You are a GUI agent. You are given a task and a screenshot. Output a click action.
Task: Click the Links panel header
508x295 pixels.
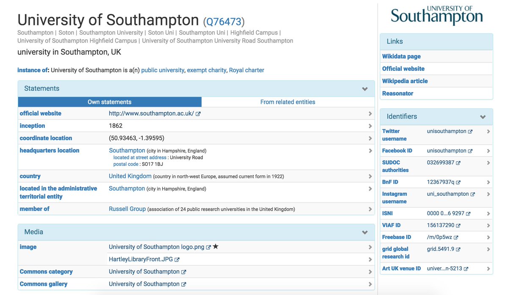click(436, 42)
